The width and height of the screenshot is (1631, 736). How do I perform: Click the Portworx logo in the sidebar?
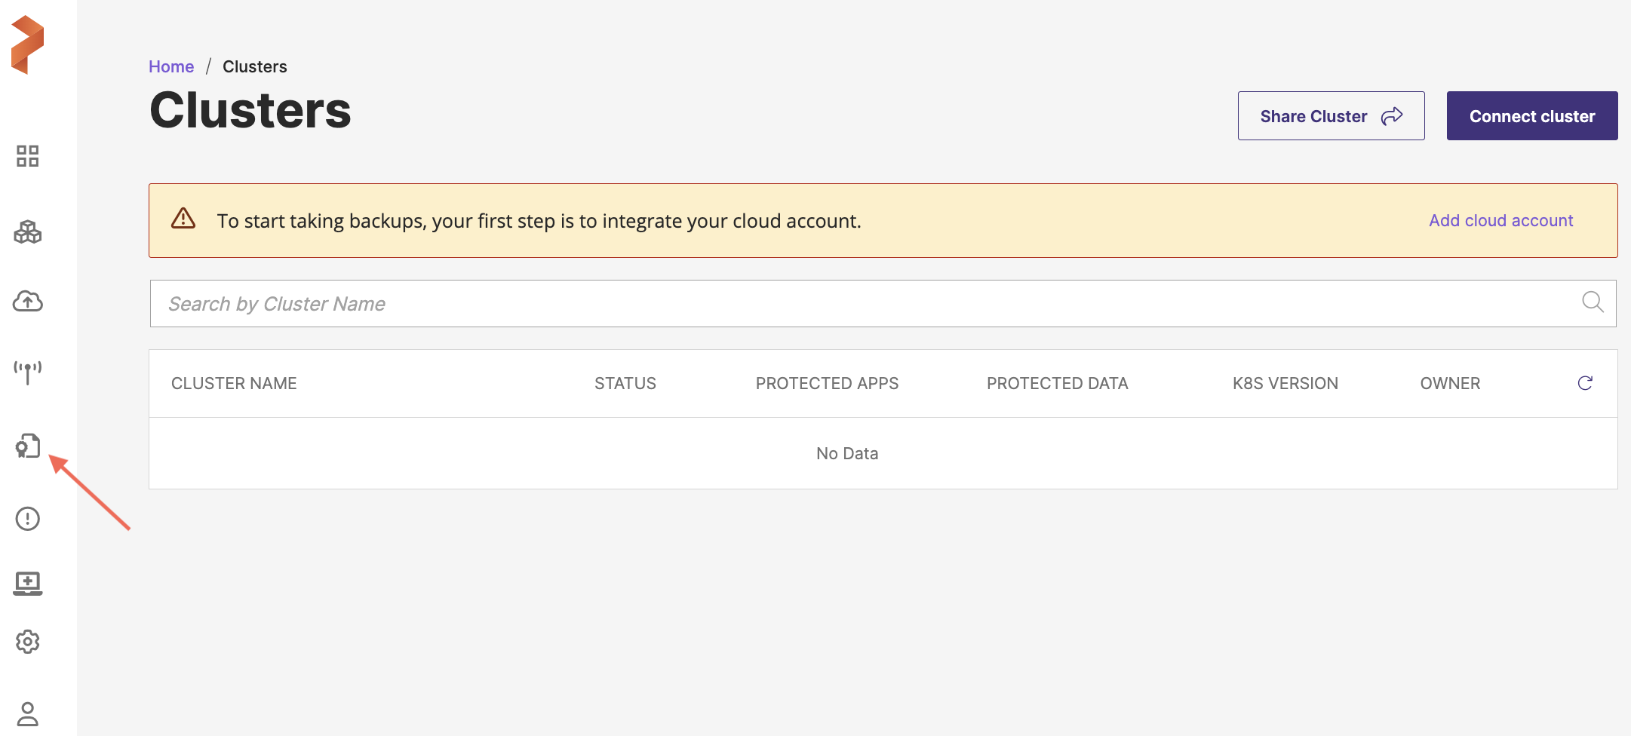(x=28, y=45)
